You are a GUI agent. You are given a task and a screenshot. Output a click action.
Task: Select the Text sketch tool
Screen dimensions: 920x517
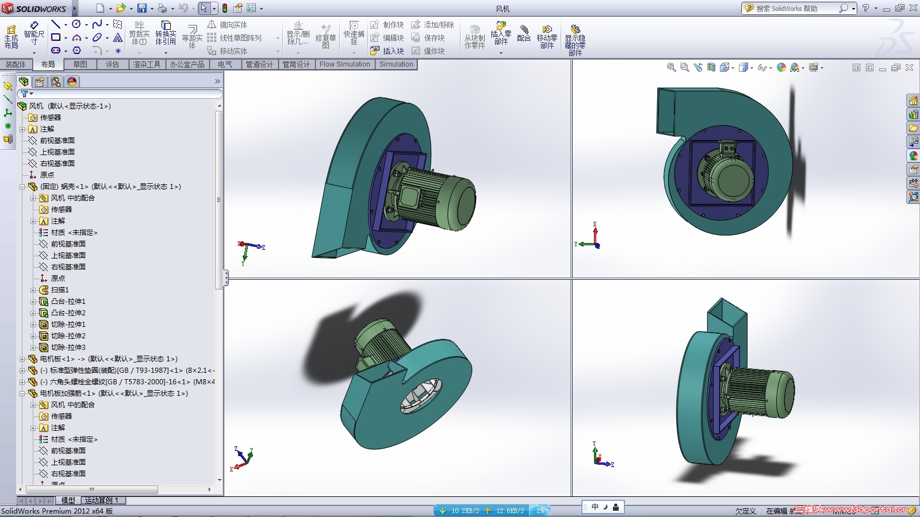118,37
